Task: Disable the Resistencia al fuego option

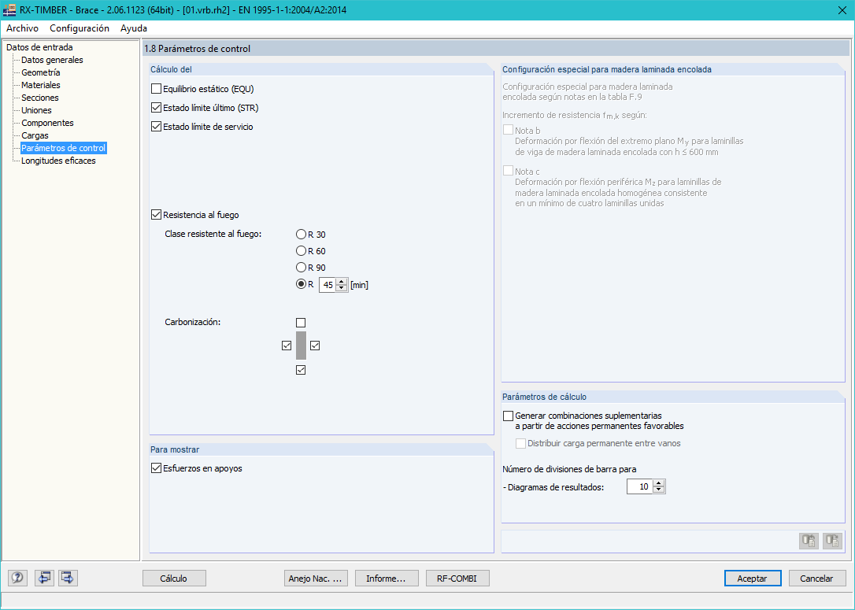Action: point(155,214)
